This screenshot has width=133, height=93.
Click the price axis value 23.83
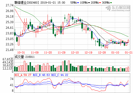click(9, 33)
